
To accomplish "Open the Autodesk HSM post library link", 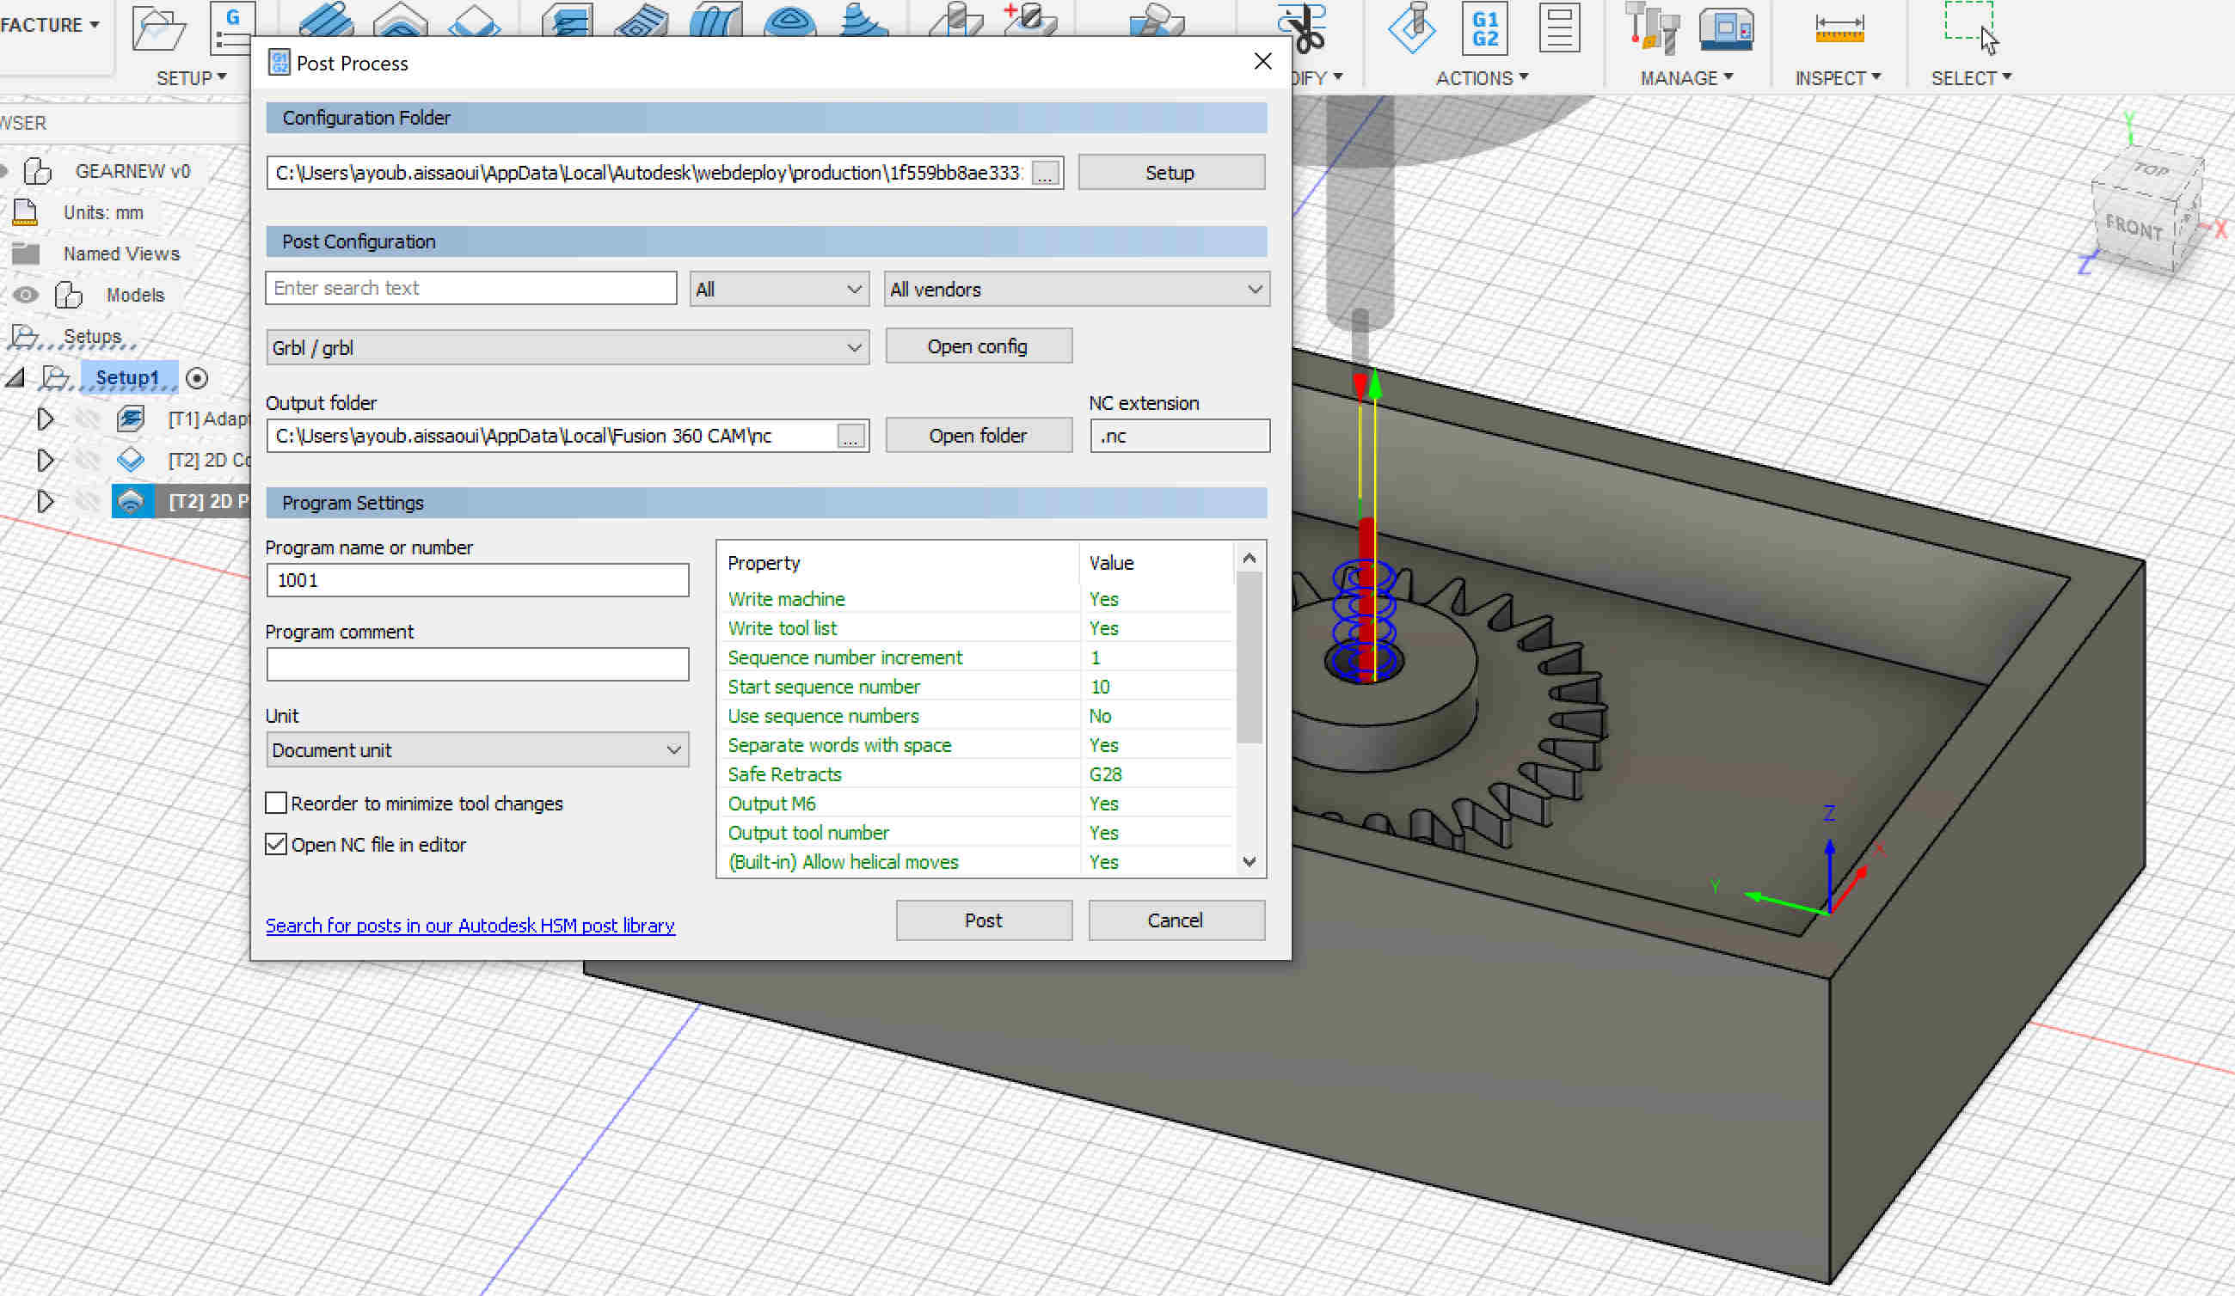I will coord(470,926).
